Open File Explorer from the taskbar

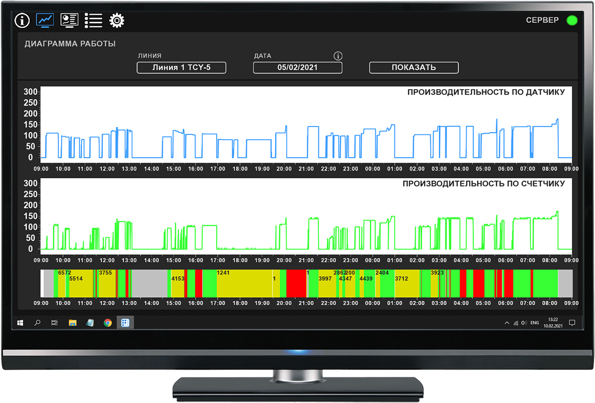(x=73, y=323)
